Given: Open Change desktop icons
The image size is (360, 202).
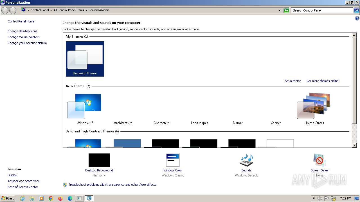Looking at the screenshot, I should click(x=22, y=31).
